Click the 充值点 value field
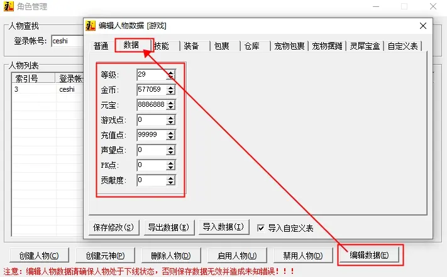This screenshot has width=447, height=277. tap(152, 135)
